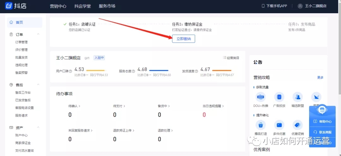The width and height of the screenshot is (341, 156).
Task: Click 更多 link in 营销攻略
Action: 320,78
